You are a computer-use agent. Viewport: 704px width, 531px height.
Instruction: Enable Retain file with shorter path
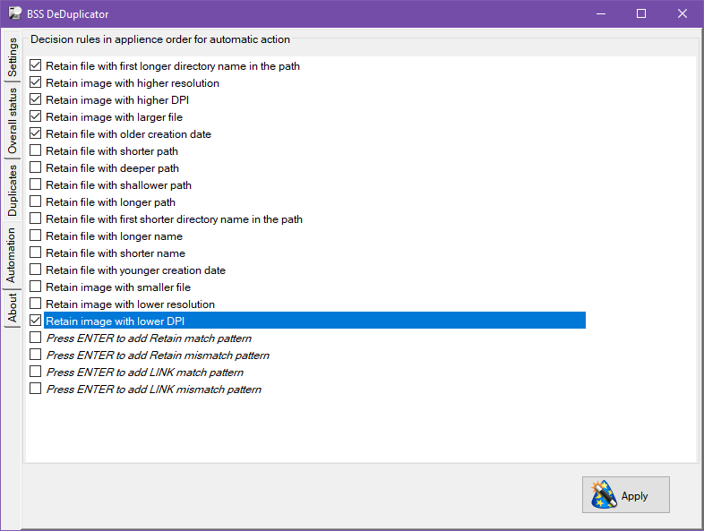coord(36,151)
